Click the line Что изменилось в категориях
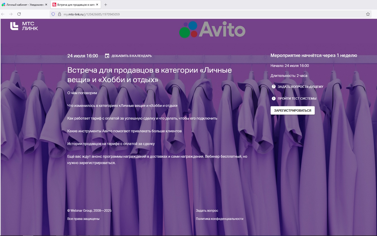Screen dimensions: 377x236 pos(122,106)
